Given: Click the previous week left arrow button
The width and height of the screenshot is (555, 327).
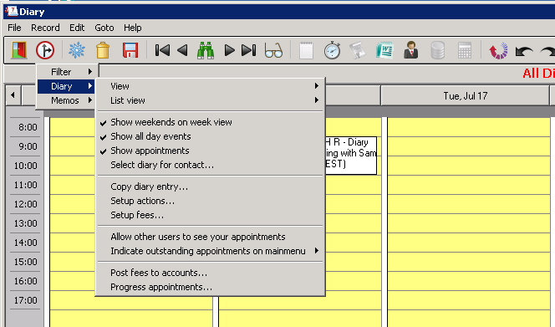Looking at the screenshot, I should pos(13,95).
